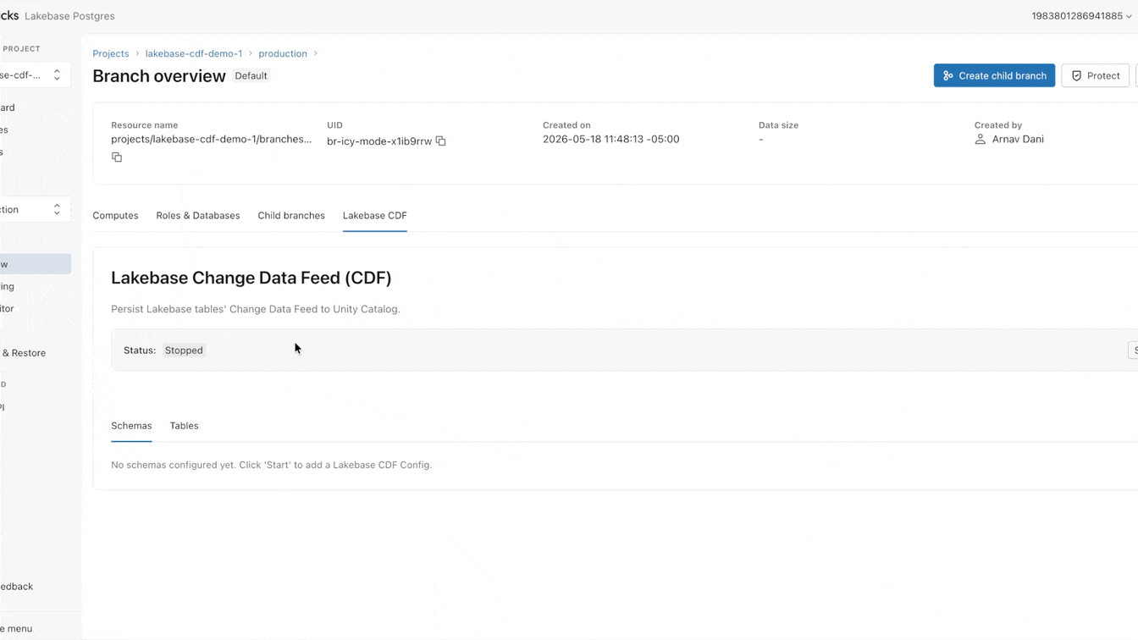Click the feedback link in the sidebar
The image size is (1138, 640).
(17, 587)
